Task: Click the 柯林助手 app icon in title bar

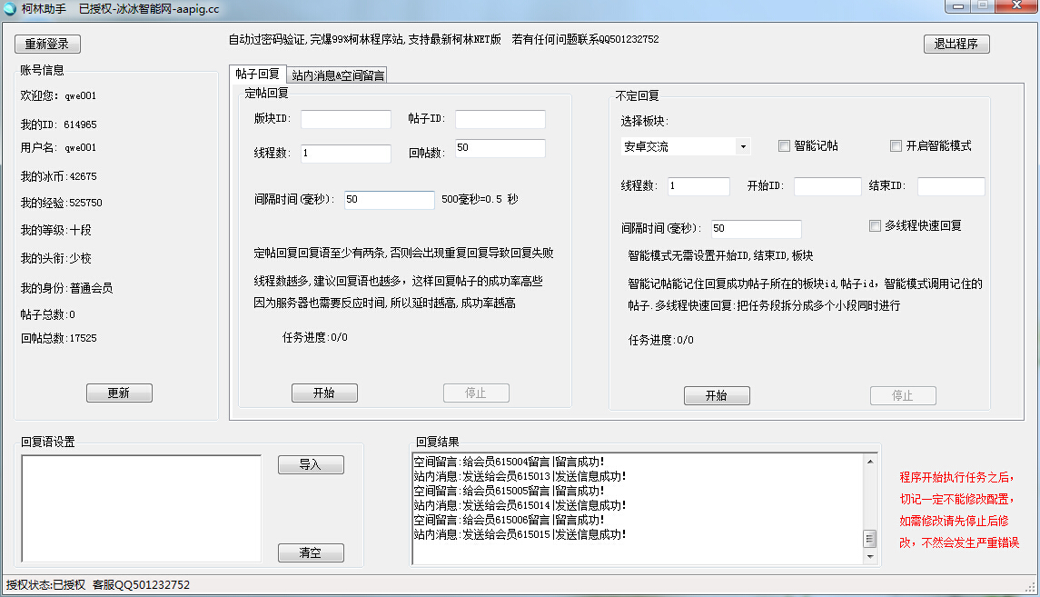Action: 11,9
